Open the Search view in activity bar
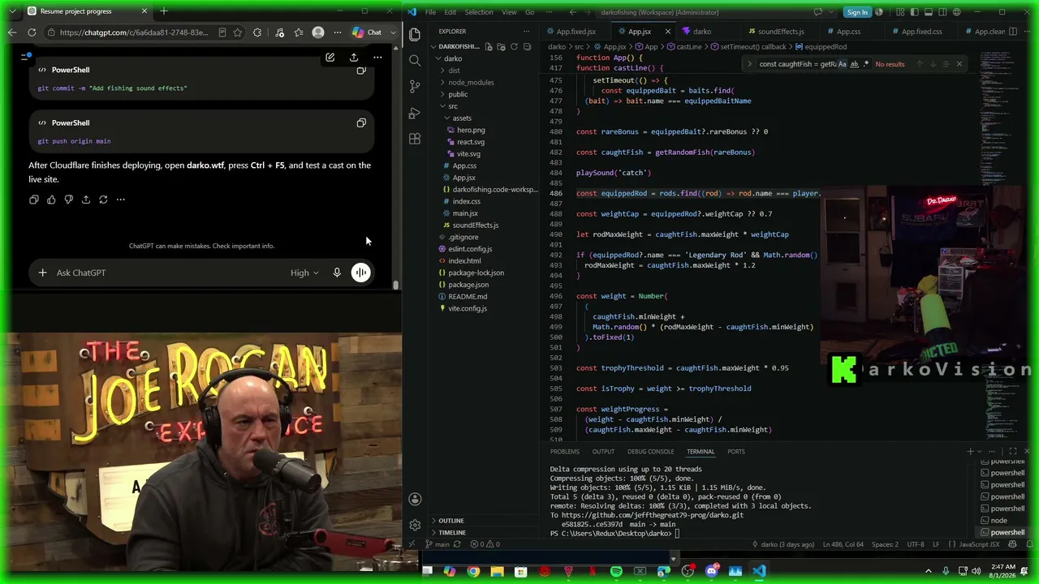Image resolution: width=1039 pixels, height=584 pixels. [x=415, y=60]
